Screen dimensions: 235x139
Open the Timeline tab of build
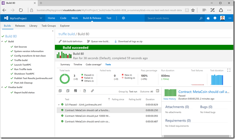point(78,64)
